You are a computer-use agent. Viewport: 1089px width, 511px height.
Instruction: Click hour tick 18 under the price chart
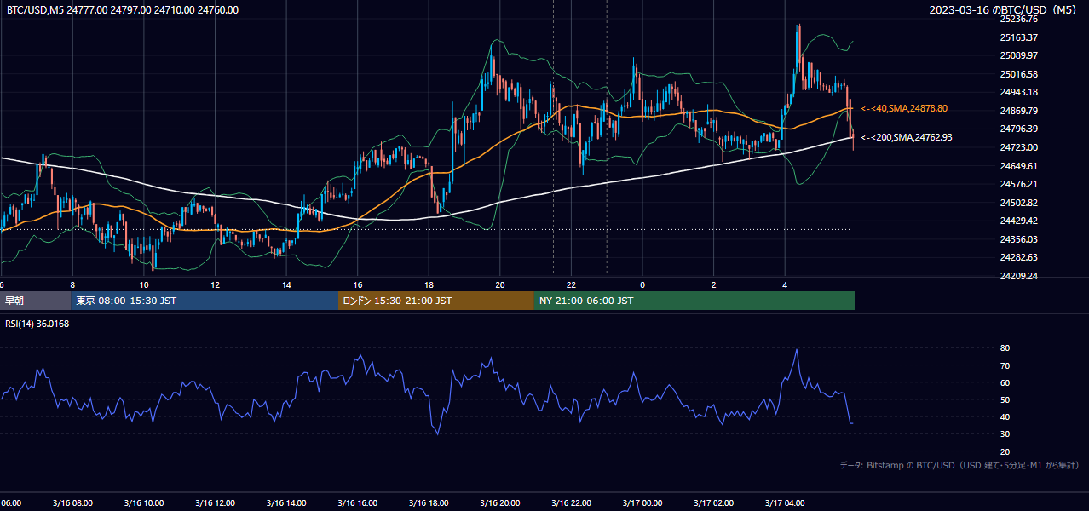point(429,285)
